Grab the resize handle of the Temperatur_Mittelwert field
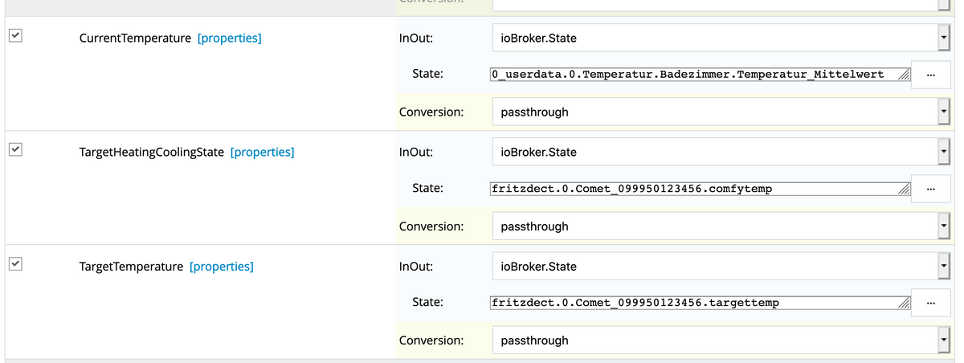This screenshot has width=964, height=363. click(905, 76)
